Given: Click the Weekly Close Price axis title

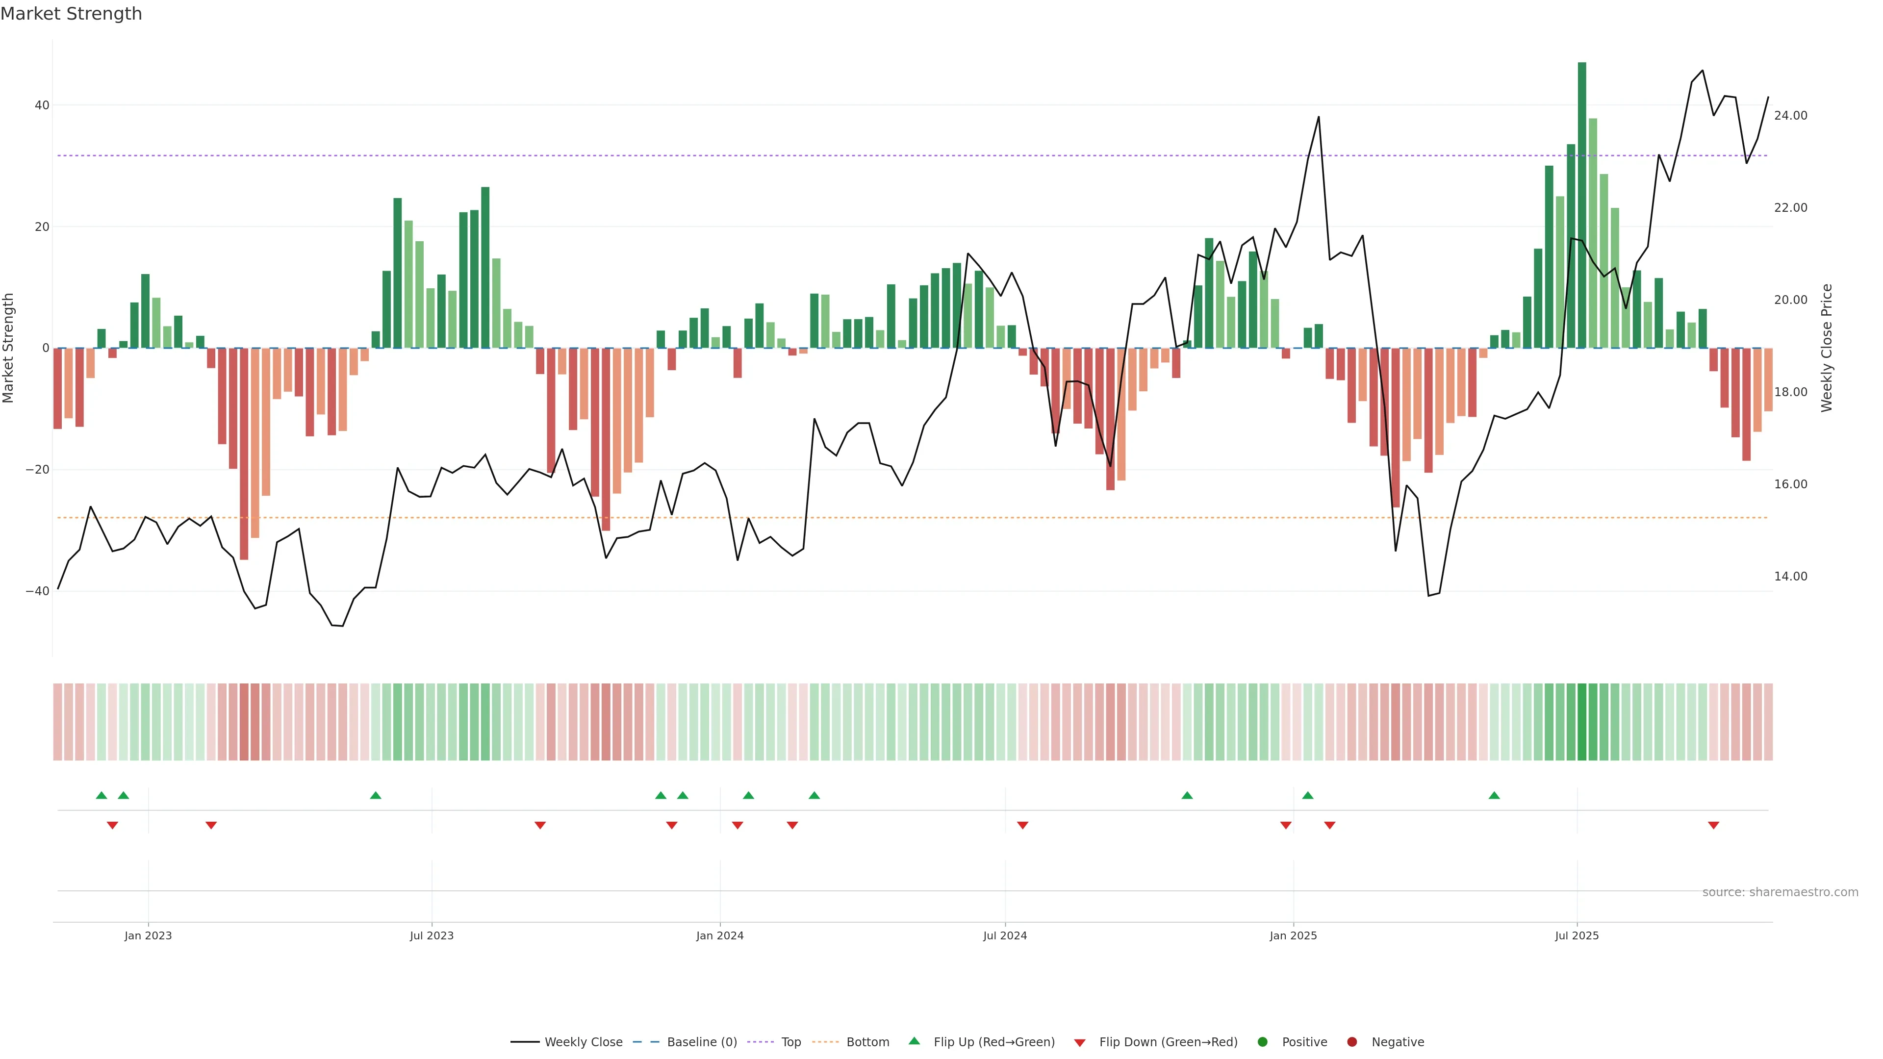Looking at the screenshot, I should (x=1827, y=348).
